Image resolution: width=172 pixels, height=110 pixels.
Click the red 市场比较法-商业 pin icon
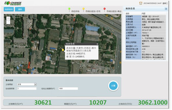point(105,10)
